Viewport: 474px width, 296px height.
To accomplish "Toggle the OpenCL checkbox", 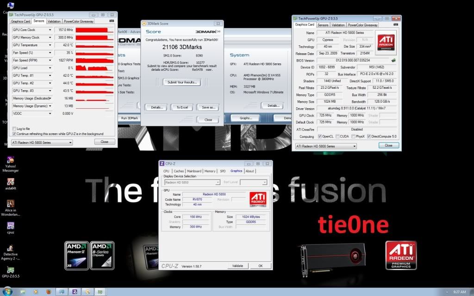I will pos(319,136).
